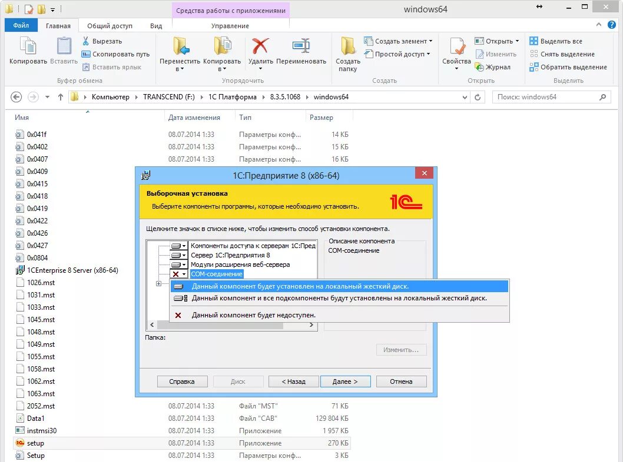Open the Файл tab

point(21,25)
